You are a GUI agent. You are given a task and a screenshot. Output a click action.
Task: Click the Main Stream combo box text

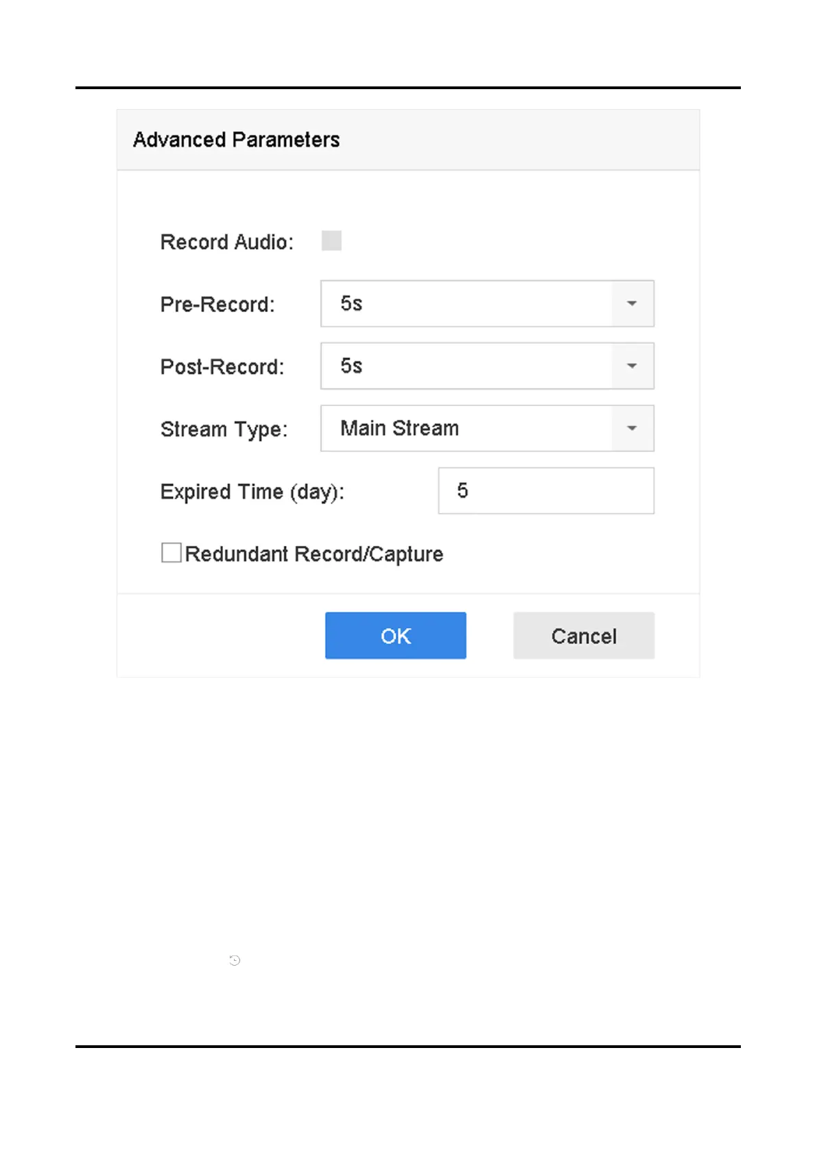pos(399,428)
